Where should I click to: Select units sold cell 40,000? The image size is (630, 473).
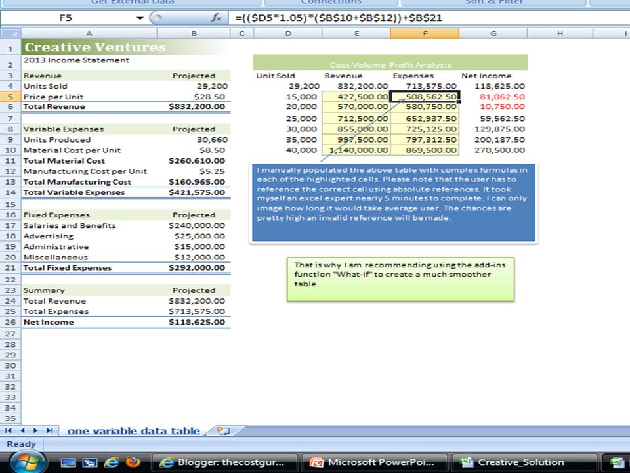288,150
